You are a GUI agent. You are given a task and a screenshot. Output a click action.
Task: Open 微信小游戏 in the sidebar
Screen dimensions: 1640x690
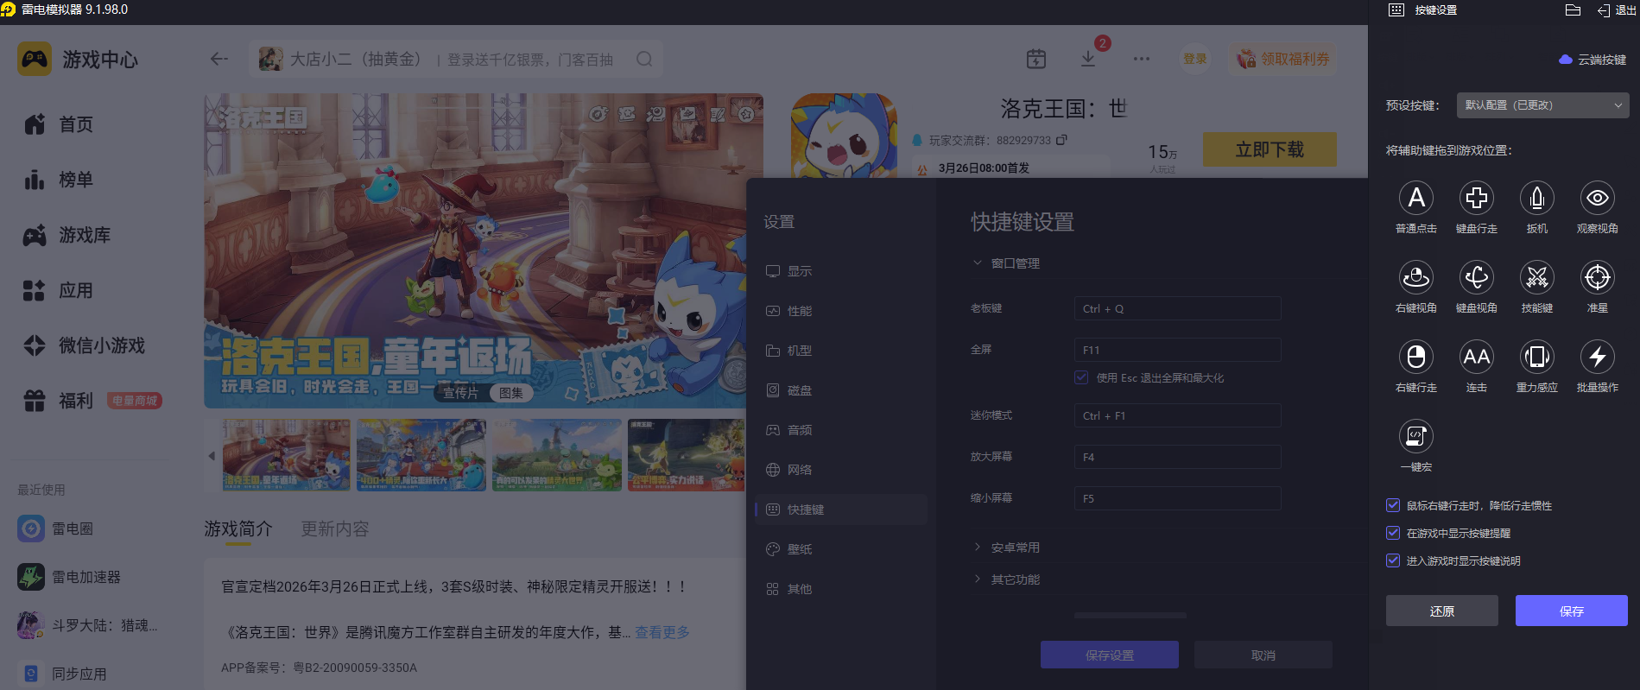[x=85, y=345]
